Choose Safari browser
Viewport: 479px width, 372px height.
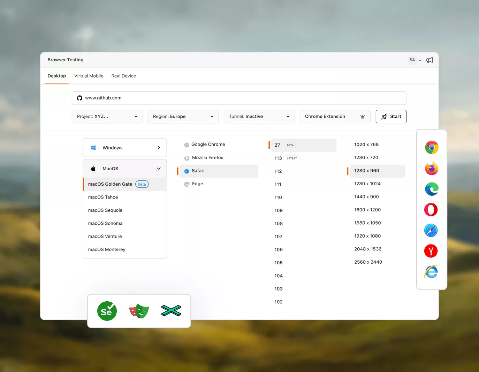[x=219, y=171]
